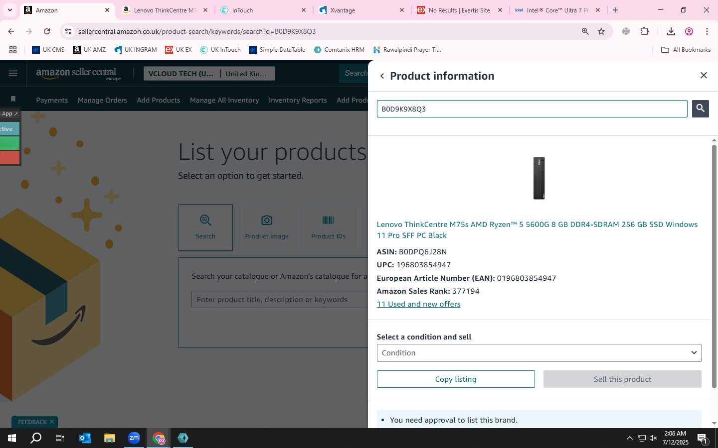Open tab search dropdown arrow

click(x=9, y=10)
